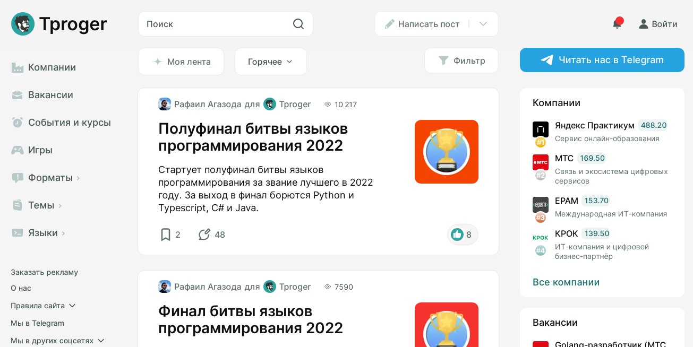Click the EPAM company logo
This screenshot has width=693, height=347.
(541, 205)
